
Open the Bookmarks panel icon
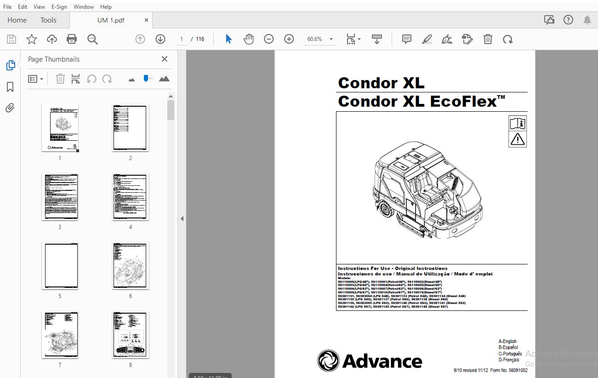10,87
